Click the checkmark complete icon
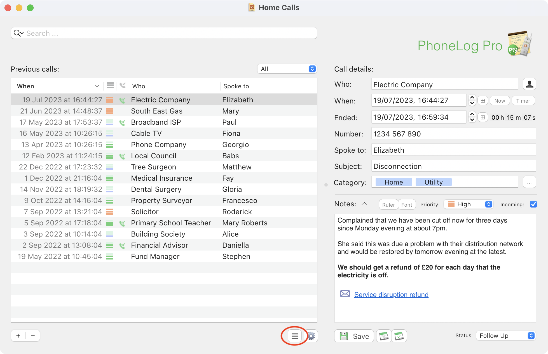 399,336
